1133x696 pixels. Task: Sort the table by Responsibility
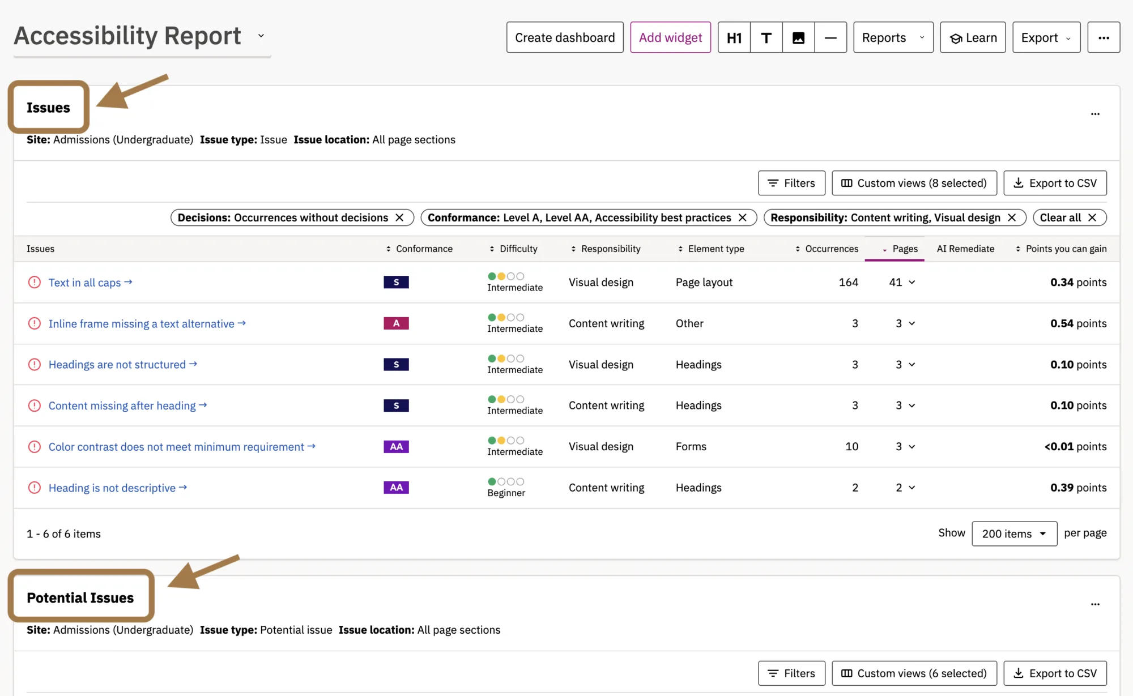coord(606,249)
